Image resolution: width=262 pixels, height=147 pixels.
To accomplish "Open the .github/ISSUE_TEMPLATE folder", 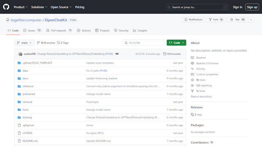I will [37, 63].
